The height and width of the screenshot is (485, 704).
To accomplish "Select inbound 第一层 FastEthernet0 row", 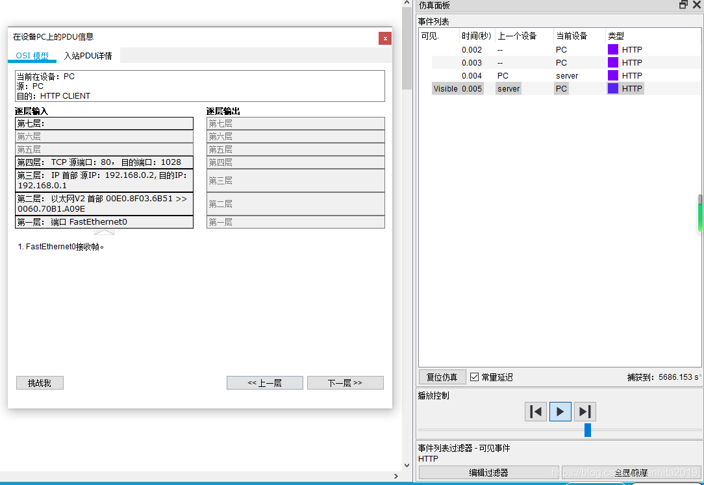I will tap(104, 222).
